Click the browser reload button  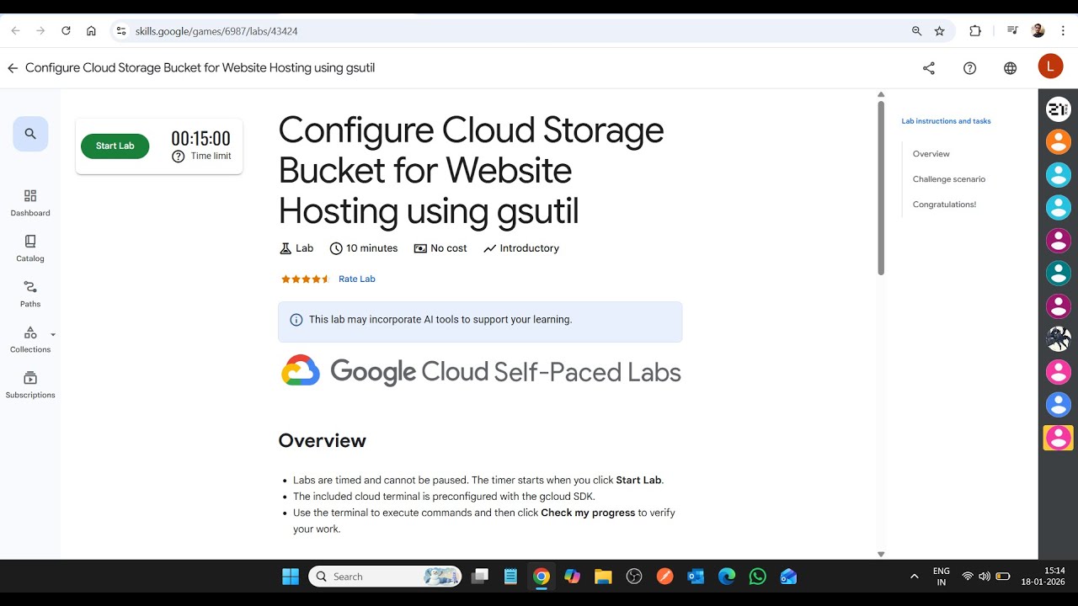pyautogui.click(x=66, y=30)
